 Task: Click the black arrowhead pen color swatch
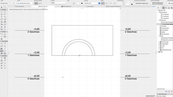pyautogui.click(x=132, y=4)
